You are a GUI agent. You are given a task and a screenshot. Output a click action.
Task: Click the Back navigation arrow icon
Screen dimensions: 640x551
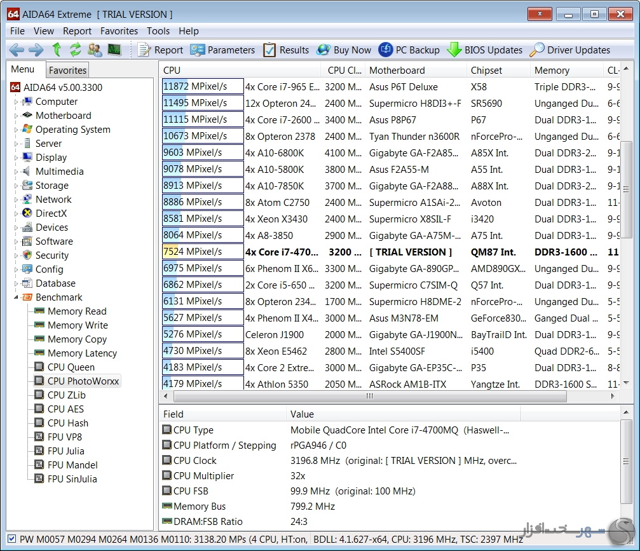[17, 50]
